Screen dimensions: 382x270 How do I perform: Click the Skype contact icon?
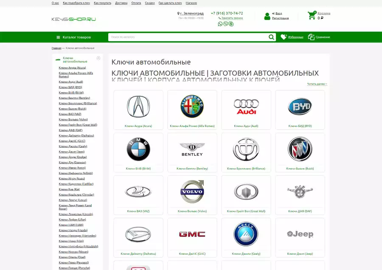tap(231, 24)
